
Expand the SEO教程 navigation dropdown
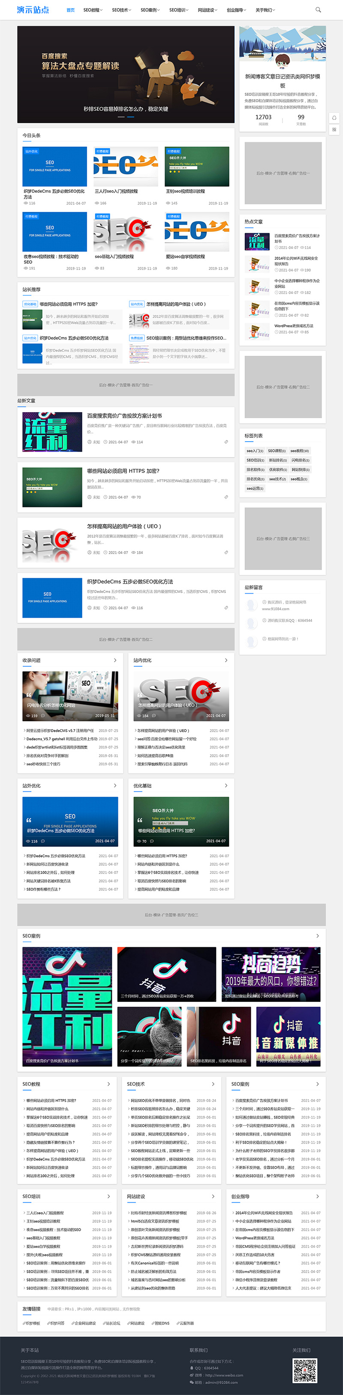93,10
